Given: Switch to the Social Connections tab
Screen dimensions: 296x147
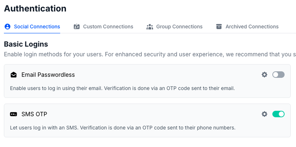Looking at the screenshot, I should [37, 26].
